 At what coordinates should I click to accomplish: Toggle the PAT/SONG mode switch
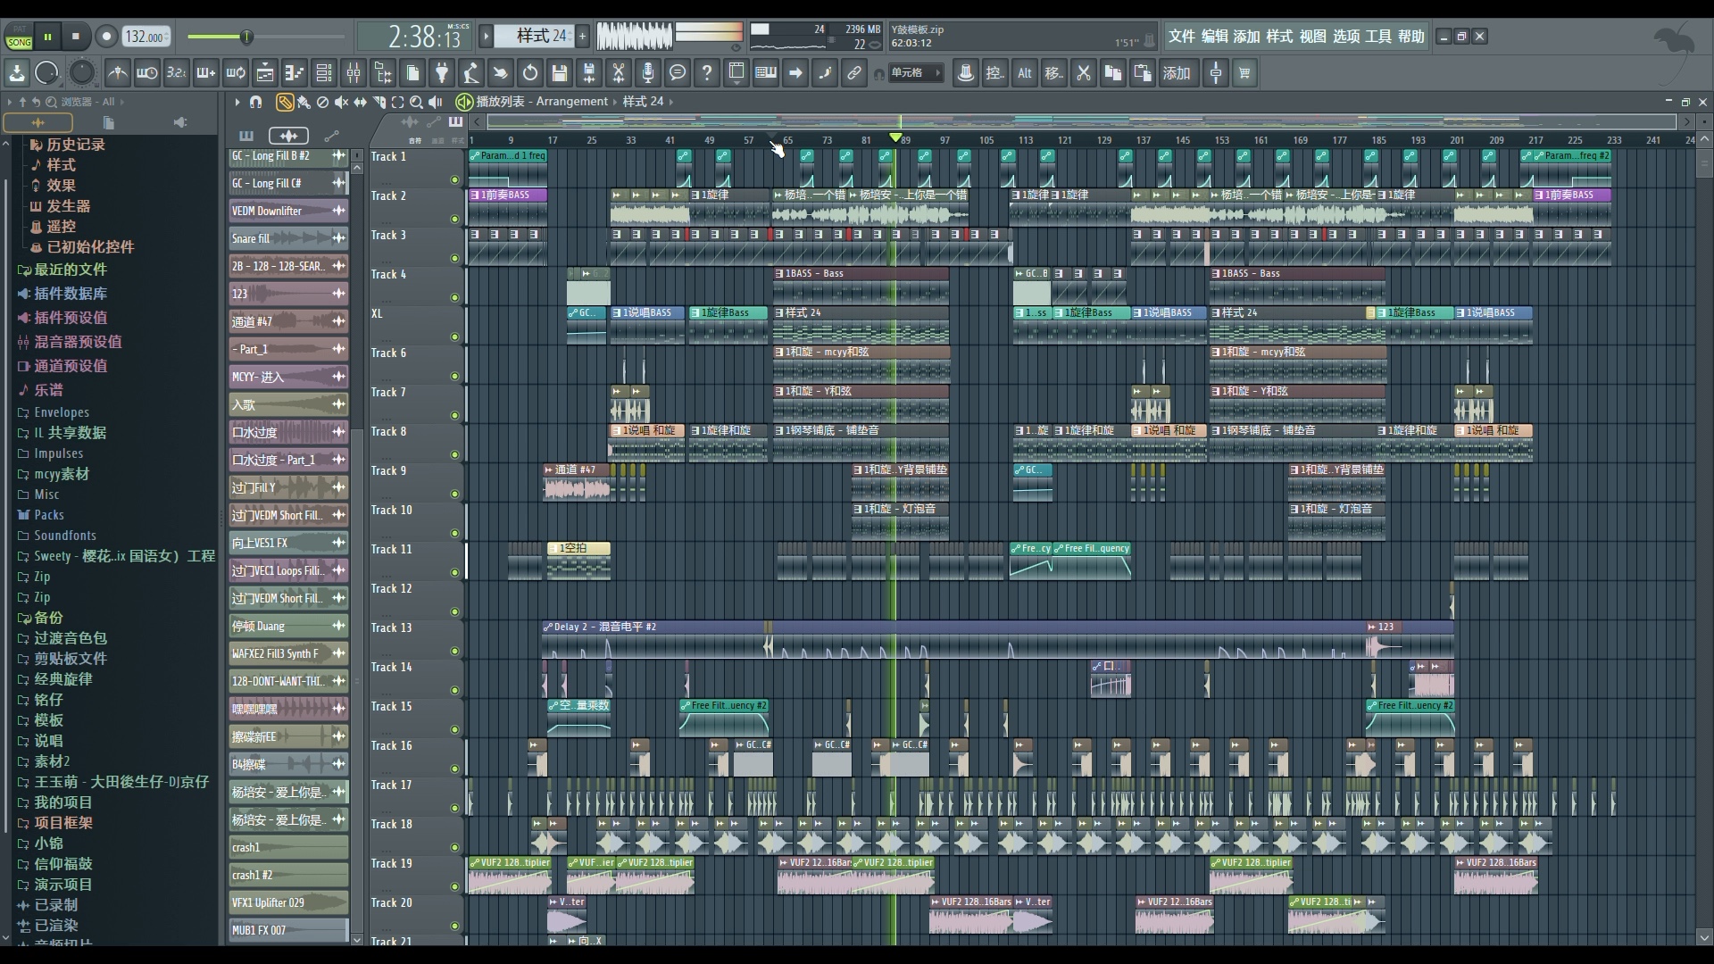click(19, 37)
